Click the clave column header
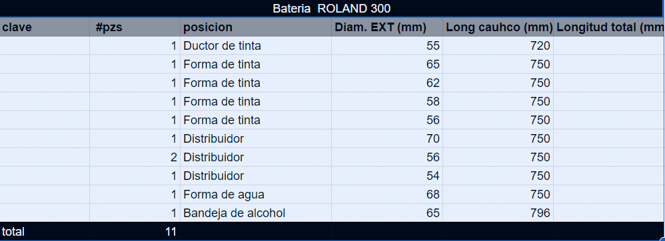The image size is (665, 241). (x=45, y=27)
